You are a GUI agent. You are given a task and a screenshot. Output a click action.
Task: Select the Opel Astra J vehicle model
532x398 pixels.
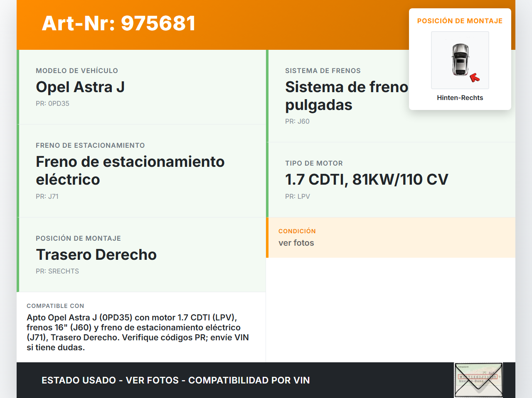click(80, 87)
